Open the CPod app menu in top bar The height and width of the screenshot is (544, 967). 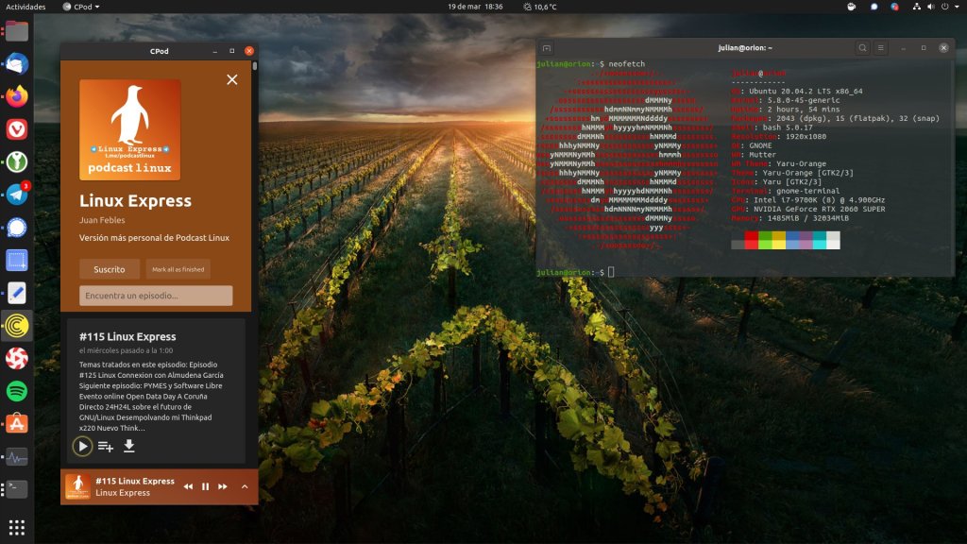80,7
